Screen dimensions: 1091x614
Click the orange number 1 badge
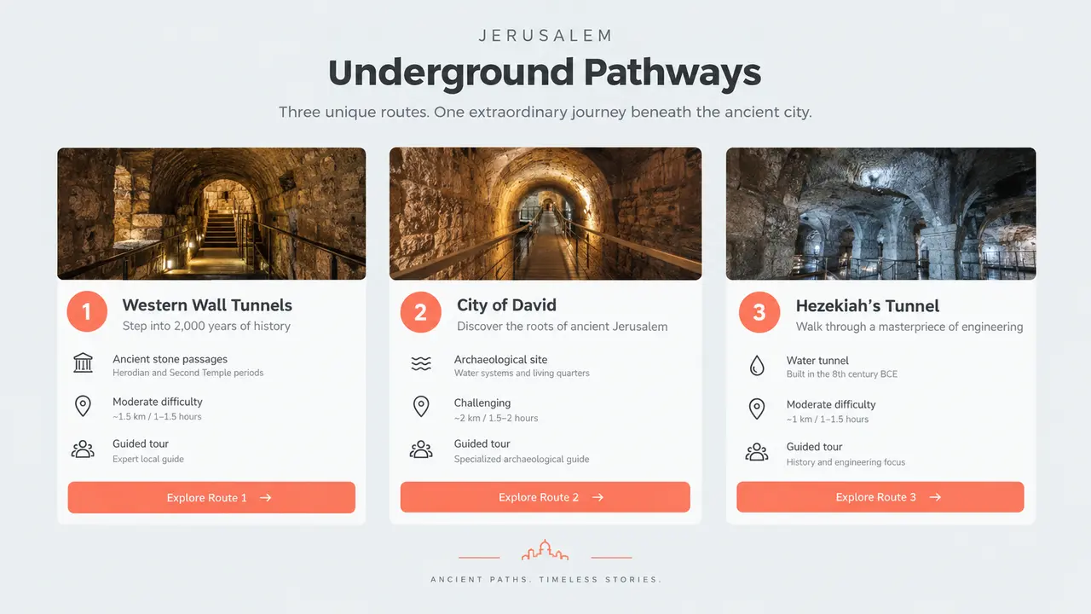87,312
